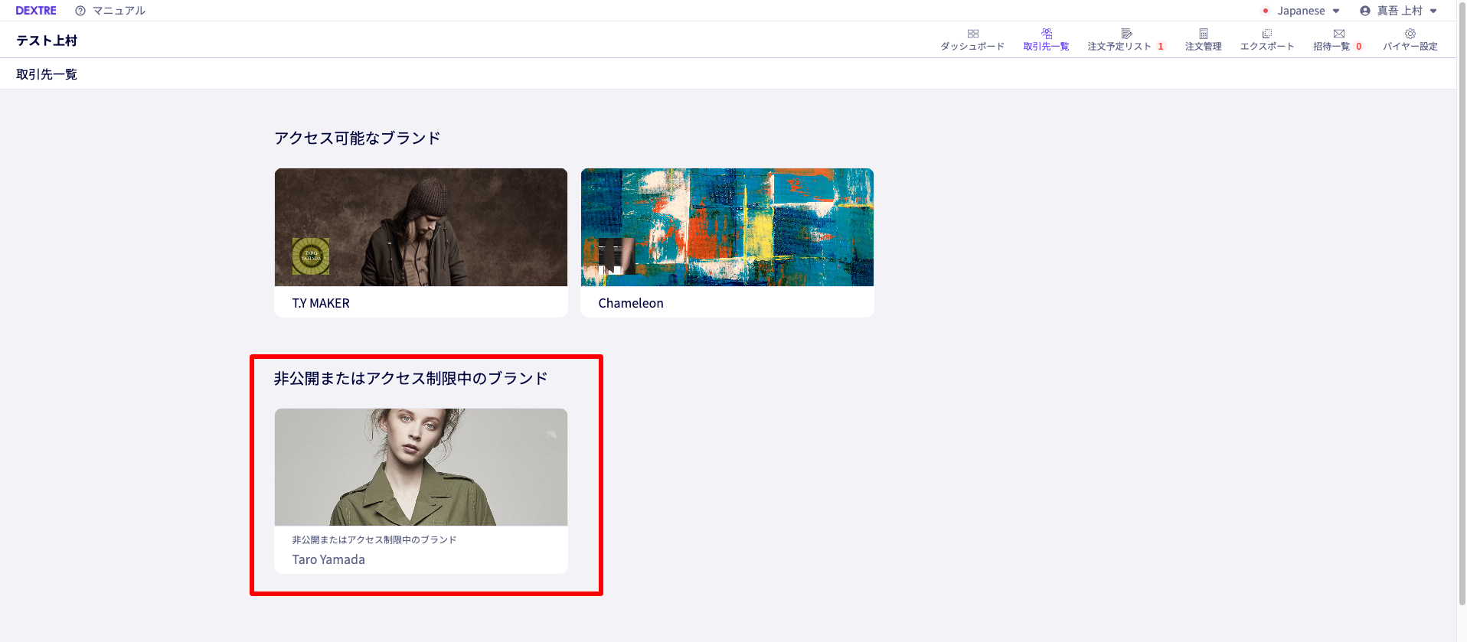Open the マニュアル help link
This screenshot has height=642, width=1467.
[119, 11]
